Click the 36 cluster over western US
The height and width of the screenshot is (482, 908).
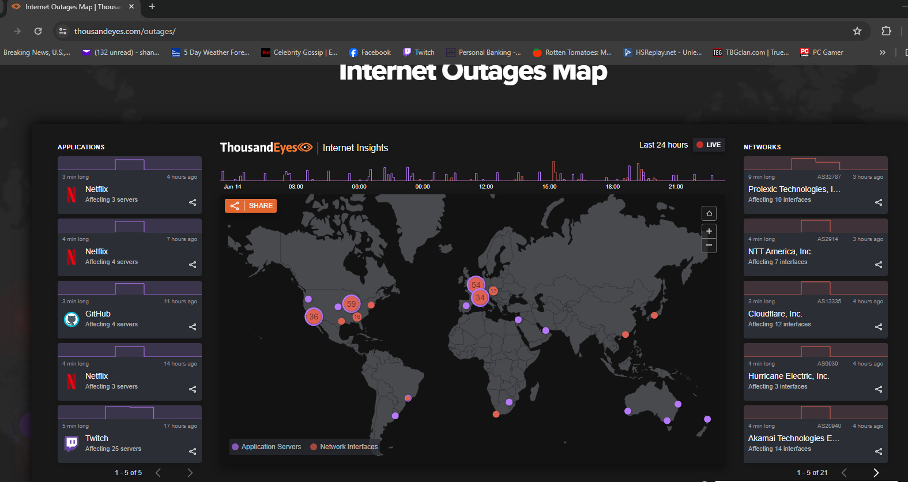coord(314,317)
